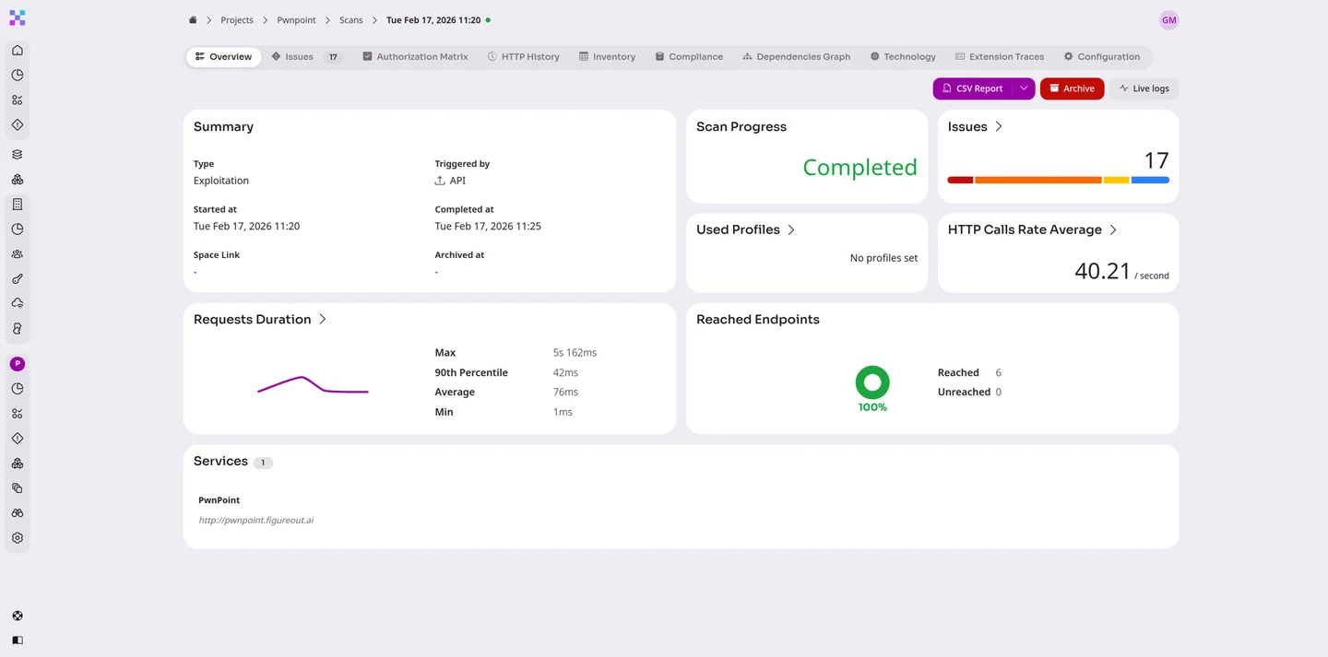Open the Used Profiles chevron

pyautogui.click(x=791, y=230)
